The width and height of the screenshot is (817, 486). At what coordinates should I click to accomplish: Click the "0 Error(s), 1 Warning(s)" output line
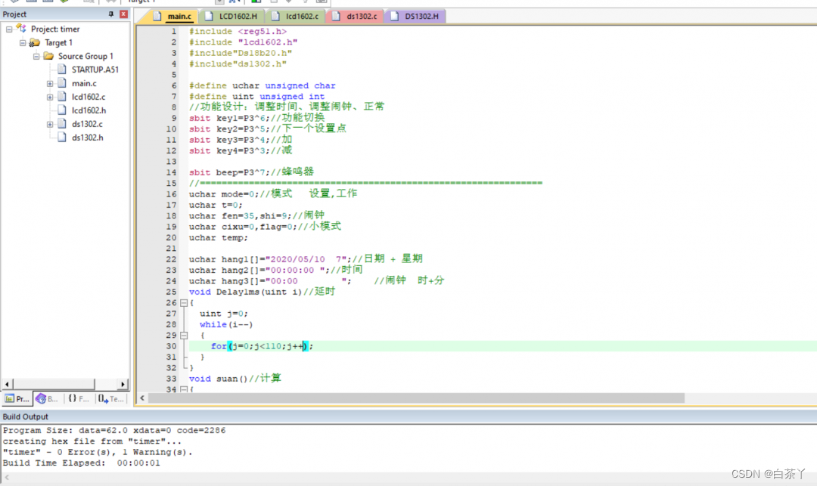[98, 452]
